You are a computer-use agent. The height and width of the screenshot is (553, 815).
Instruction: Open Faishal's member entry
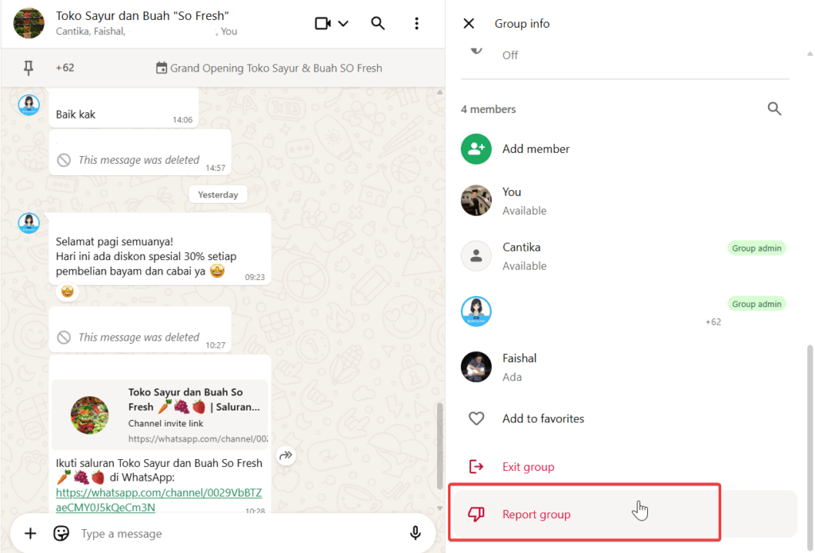click(x=520, y=366)
